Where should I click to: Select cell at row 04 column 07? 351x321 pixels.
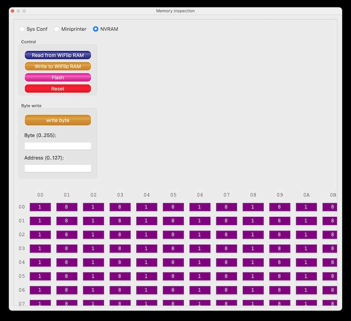pyautogui.click(x=226, y=262)
